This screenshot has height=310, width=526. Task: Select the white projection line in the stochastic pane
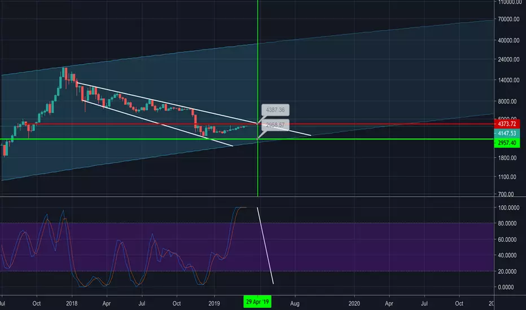[265, 246]
